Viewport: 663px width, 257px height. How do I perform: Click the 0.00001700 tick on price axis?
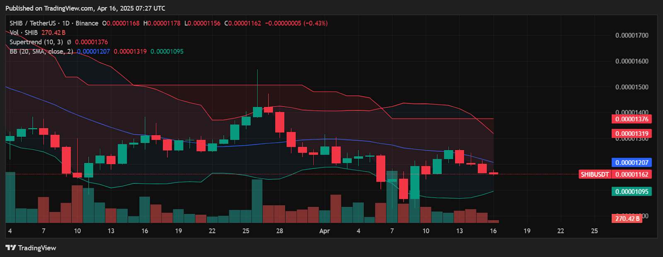point(632,36)
